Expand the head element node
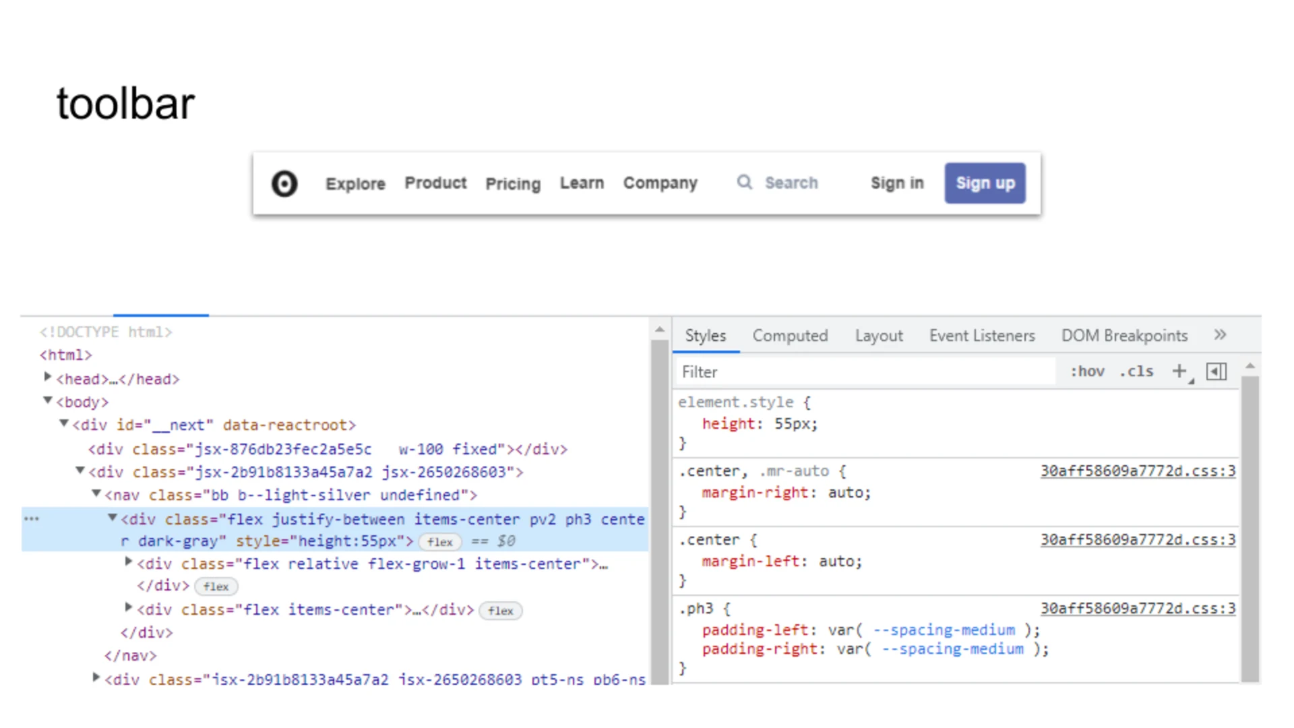The image size is (1294, 728). click(48, 377)
